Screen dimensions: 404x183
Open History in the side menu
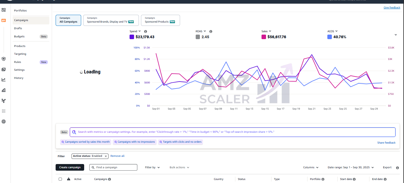[x=19, y=78]
